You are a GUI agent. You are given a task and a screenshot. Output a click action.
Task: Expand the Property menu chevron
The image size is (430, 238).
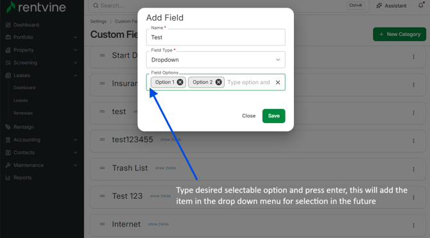(76, 50)
